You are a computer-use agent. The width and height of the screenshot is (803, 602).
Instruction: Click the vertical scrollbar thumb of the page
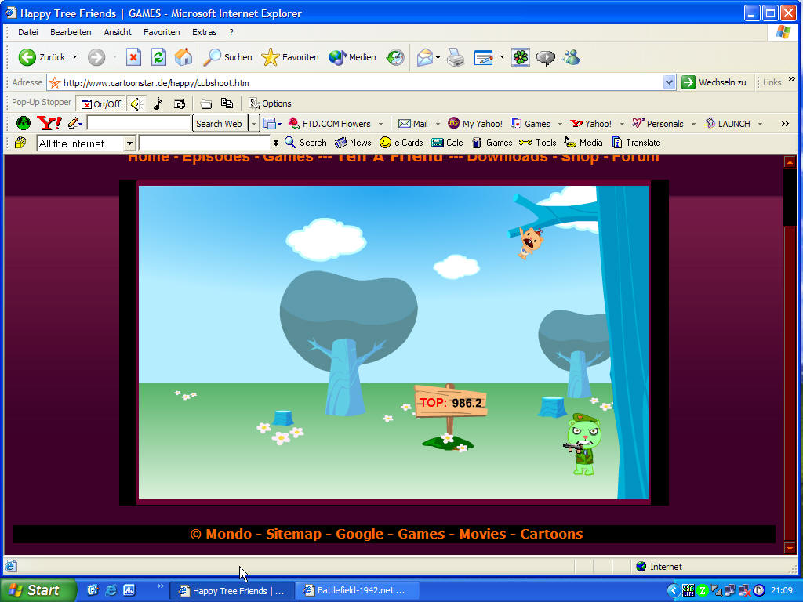click(790, 382)
